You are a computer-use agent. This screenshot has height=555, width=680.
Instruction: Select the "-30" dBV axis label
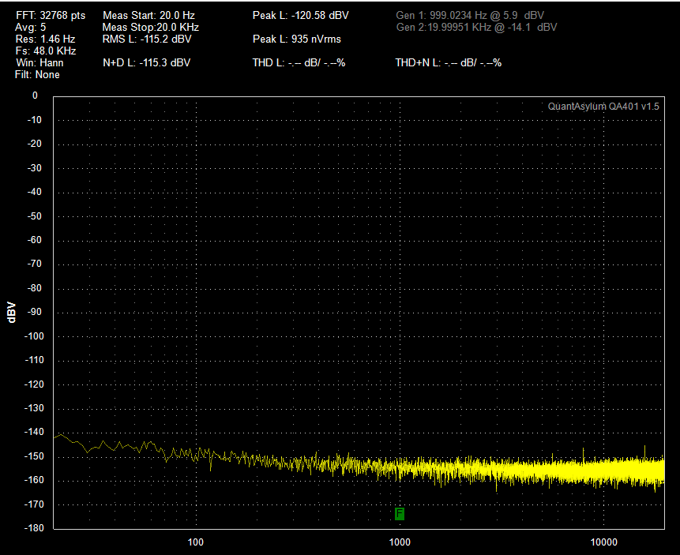34,168
